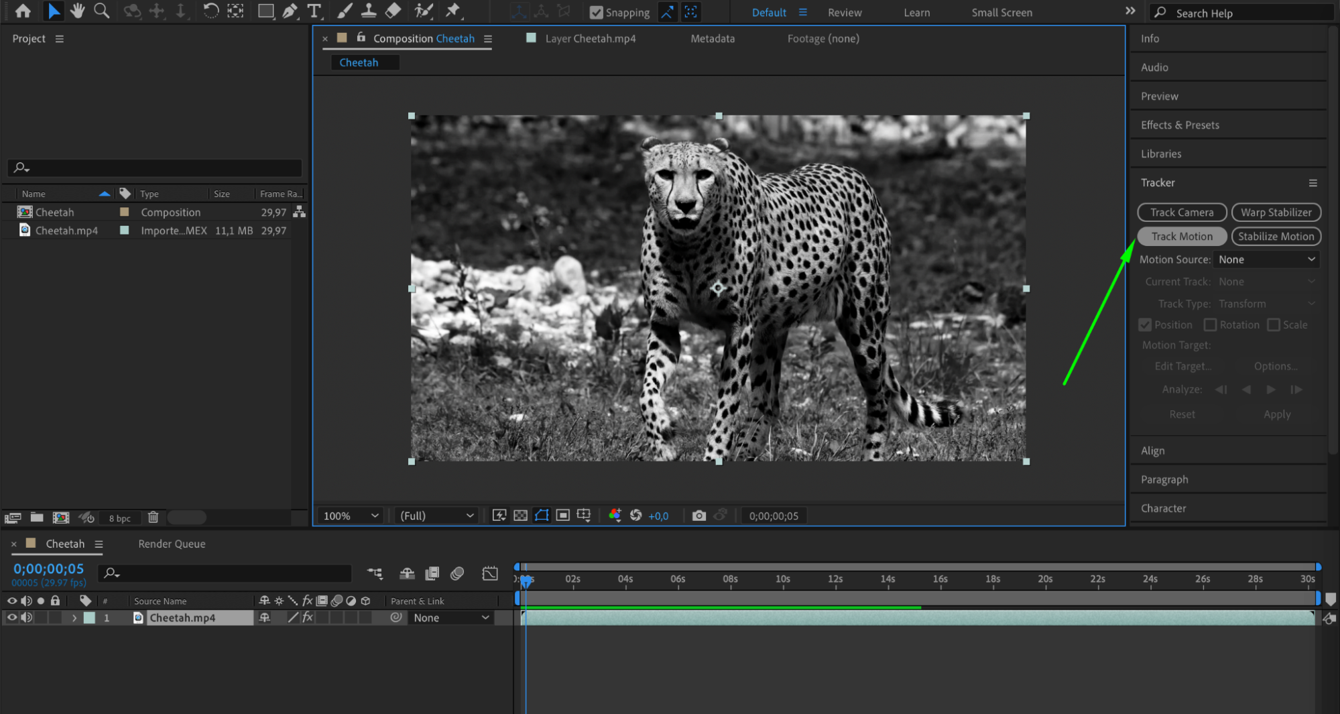Open the 100% magnification dropdown
Viewport: 1340px width, 714px height.
[351, 516]
